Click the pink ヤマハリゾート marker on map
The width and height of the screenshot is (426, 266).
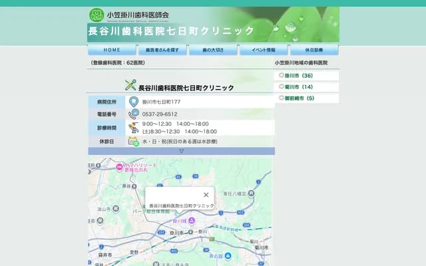[119, 167]
